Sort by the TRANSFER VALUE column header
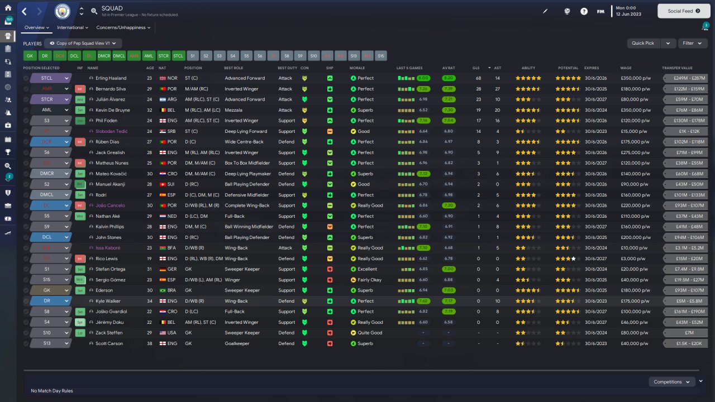The image size is (715, 402). click(x=677, y=68)
